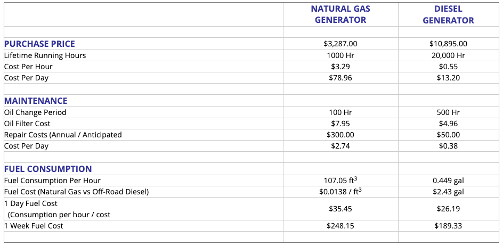Click the $2.43 gal diesel fuel cost

click(448, 192)
